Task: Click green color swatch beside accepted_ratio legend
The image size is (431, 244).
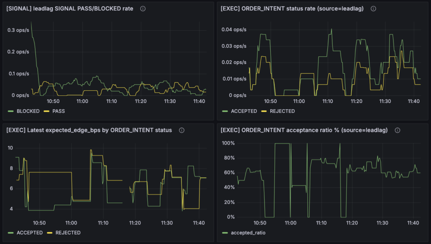Action: pos(225,233)
